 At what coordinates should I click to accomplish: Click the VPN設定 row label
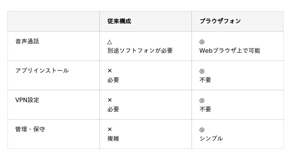point(27,100)
